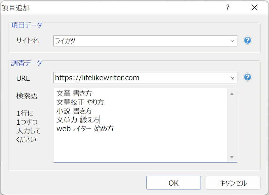This screenshot has height=195, width=269.
Task: Place cursor on line 文章校正 やり方
Action: pos(80,102)
